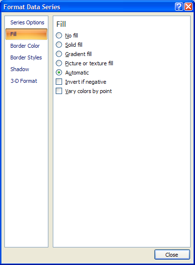
Task: Toggle Vary colors by point checkbox
Action: [59, 91]
